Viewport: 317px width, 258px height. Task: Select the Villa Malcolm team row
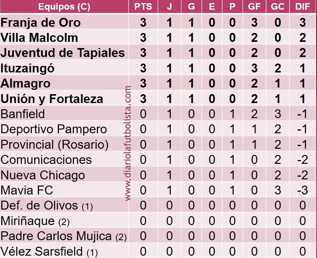39,38
